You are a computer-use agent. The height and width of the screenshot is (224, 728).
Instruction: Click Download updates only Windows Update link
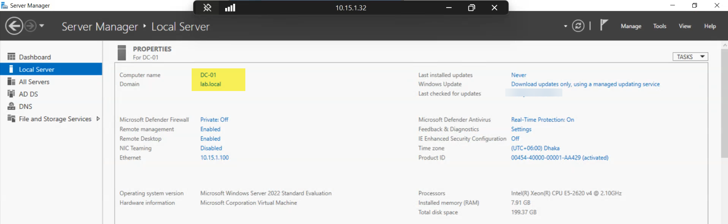[585, 84]
